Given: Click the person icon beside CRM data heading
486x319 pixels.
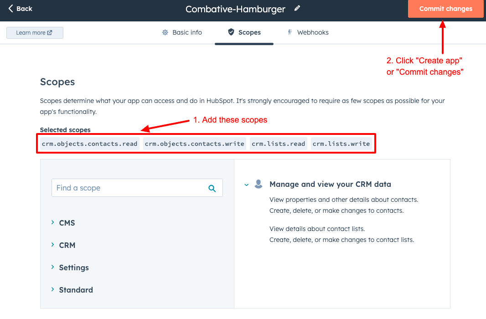Looking at the screenshot, I should [259, 184].
